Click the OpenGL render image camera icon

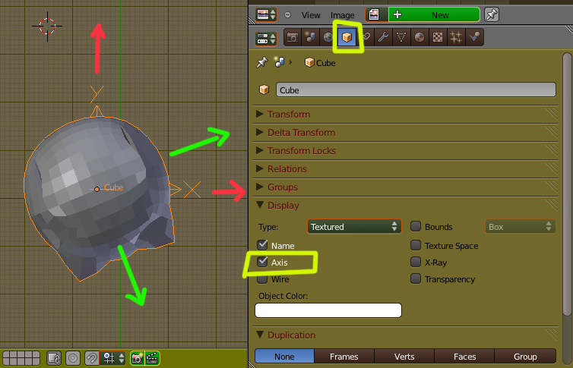tap(138, 358)
